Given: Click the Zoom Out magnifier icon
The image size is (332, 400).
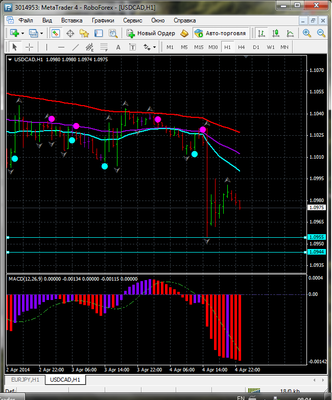Looking at the screenshot, I should pyautogui.click(x=321, y=33).
